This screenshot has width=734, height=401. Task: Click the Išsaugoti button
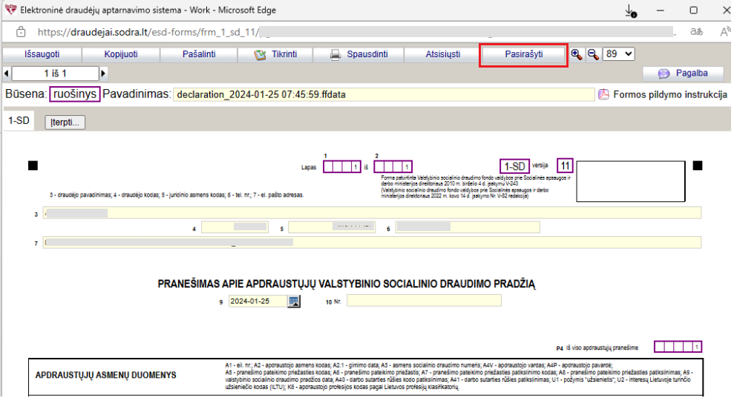(x=41, y=54)
